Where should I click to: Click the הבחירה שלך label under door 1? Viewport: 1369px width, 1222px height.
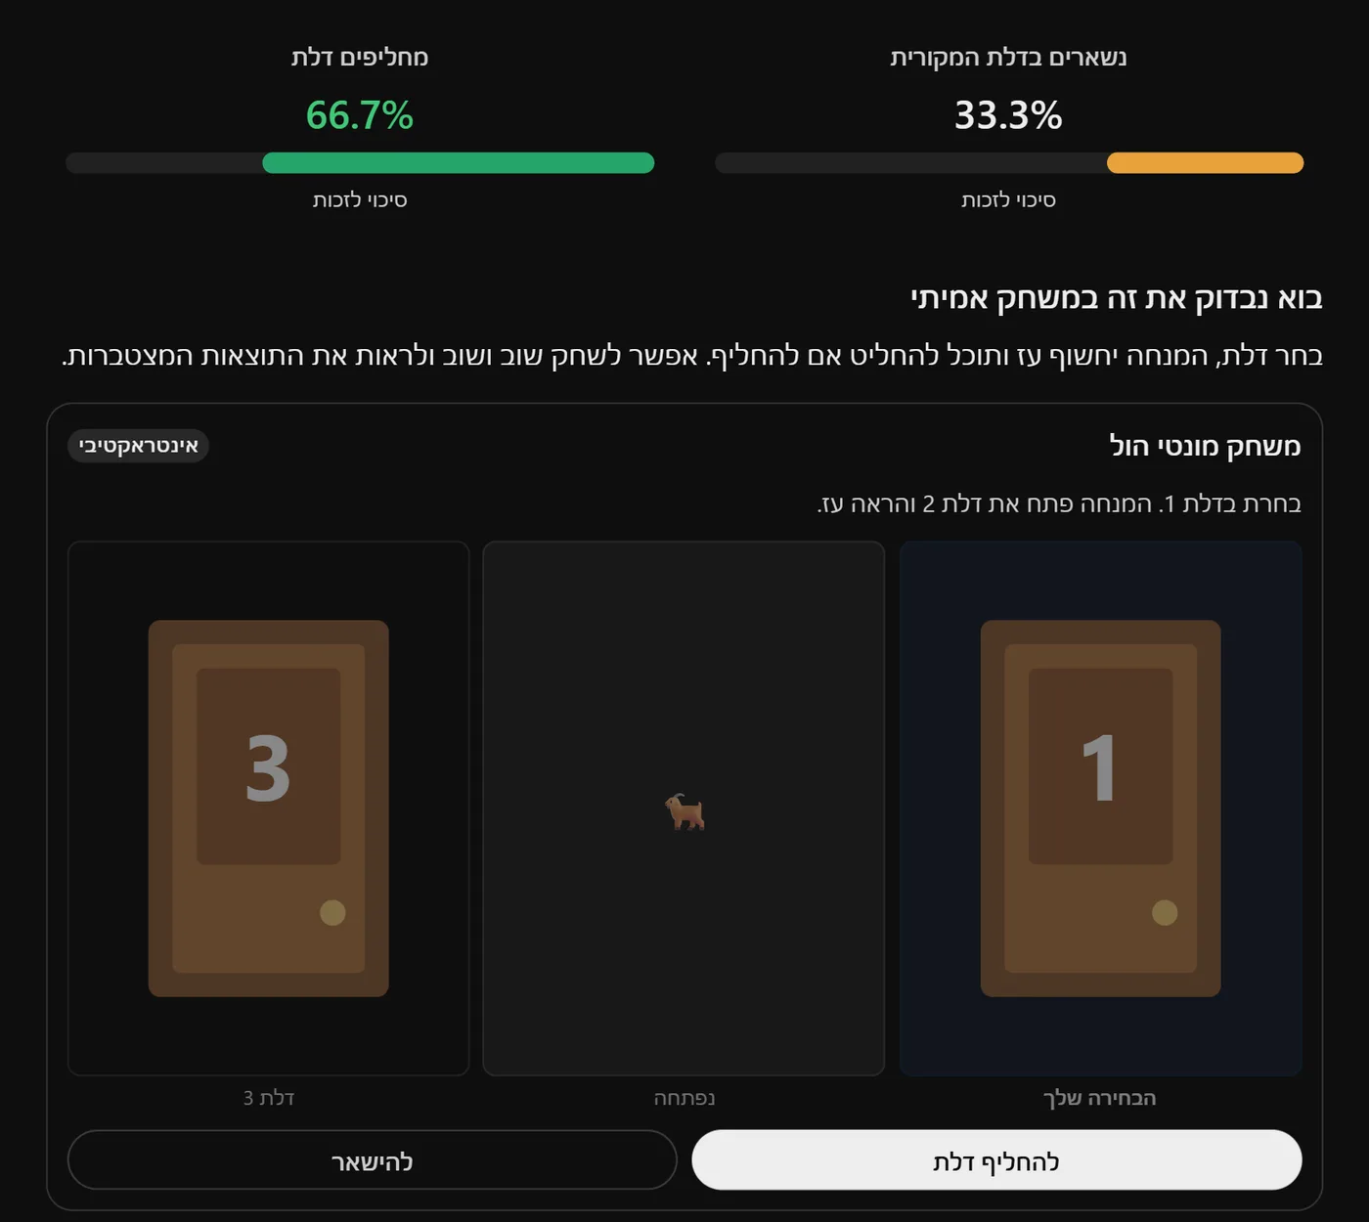(x=1100, y=1098)
